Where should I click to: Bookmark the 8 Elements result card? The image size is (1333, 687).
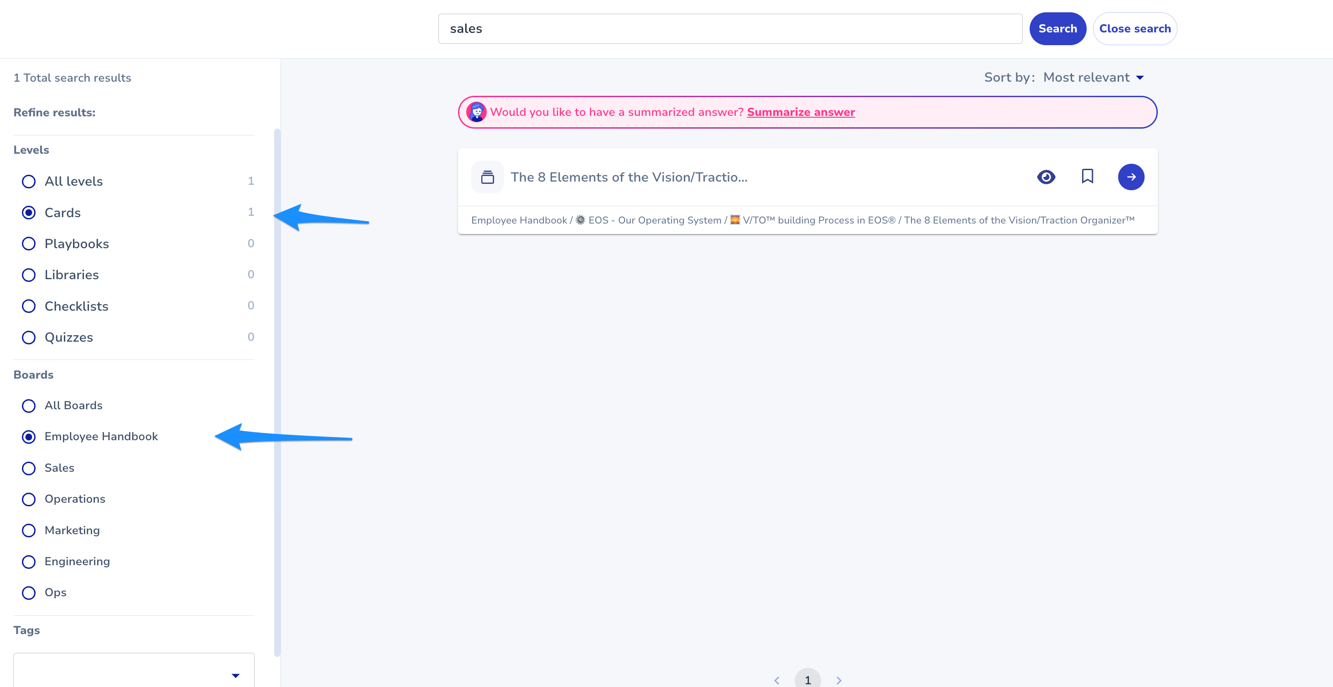(x=1087, y=177)
